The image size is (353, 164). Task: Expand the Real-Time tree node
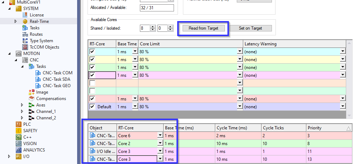[15, 21]
